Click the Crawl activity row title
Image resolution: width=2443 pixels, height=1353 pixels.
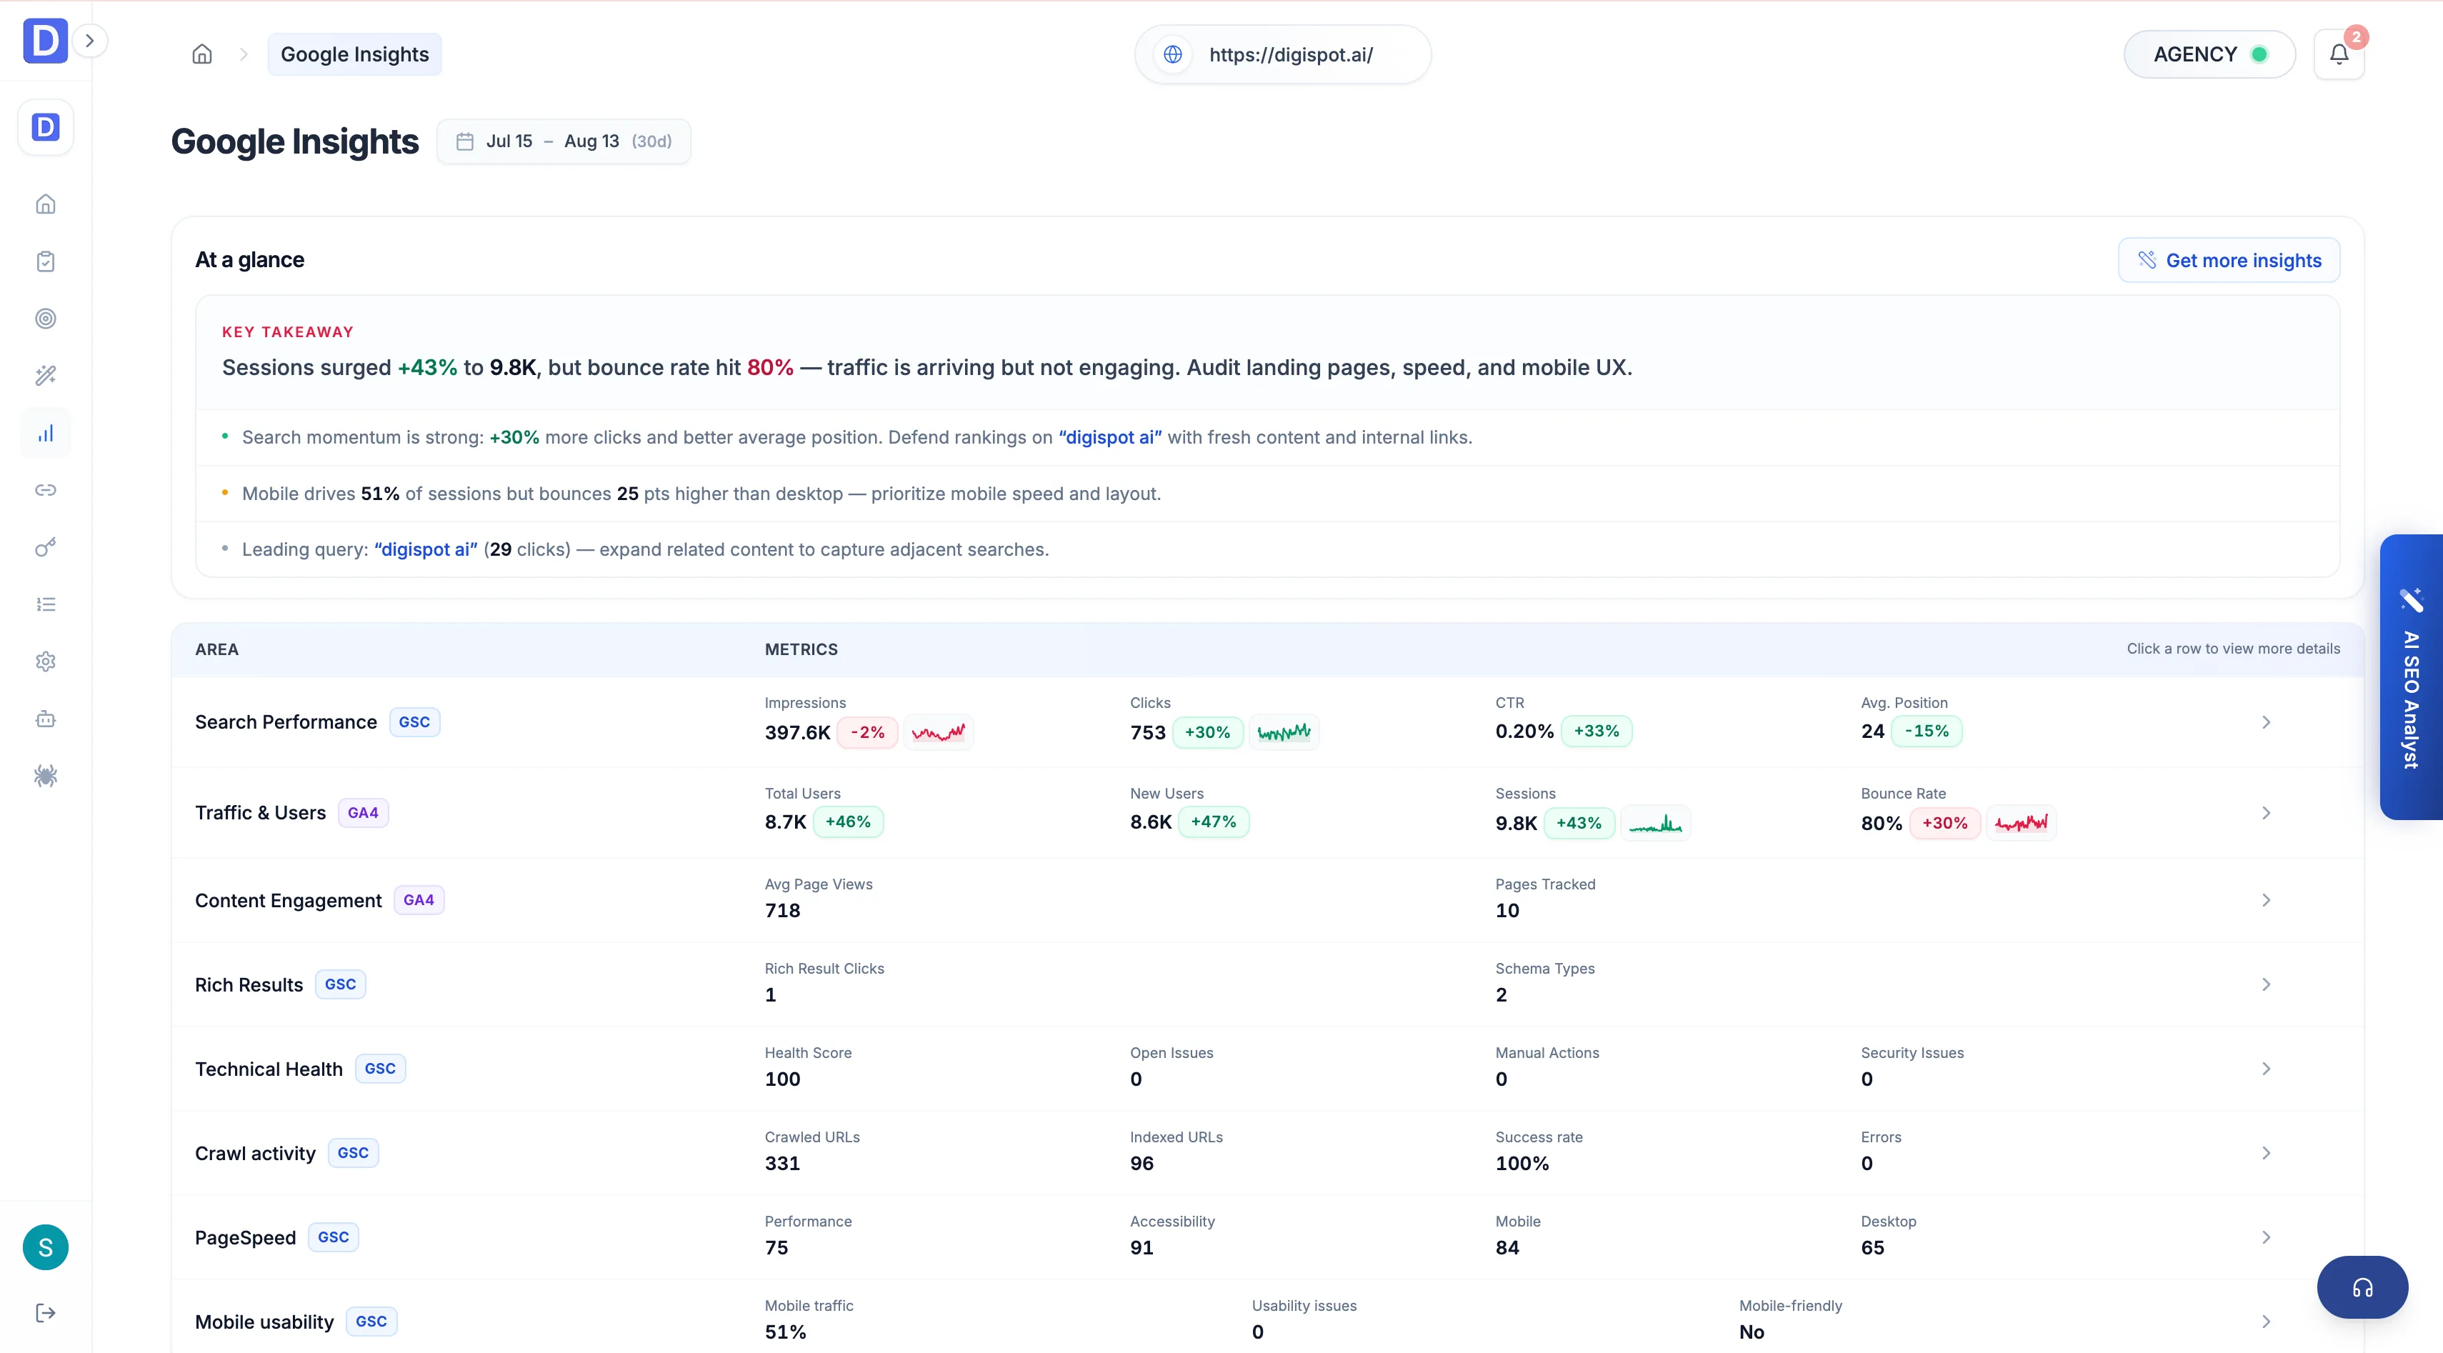255,1154
